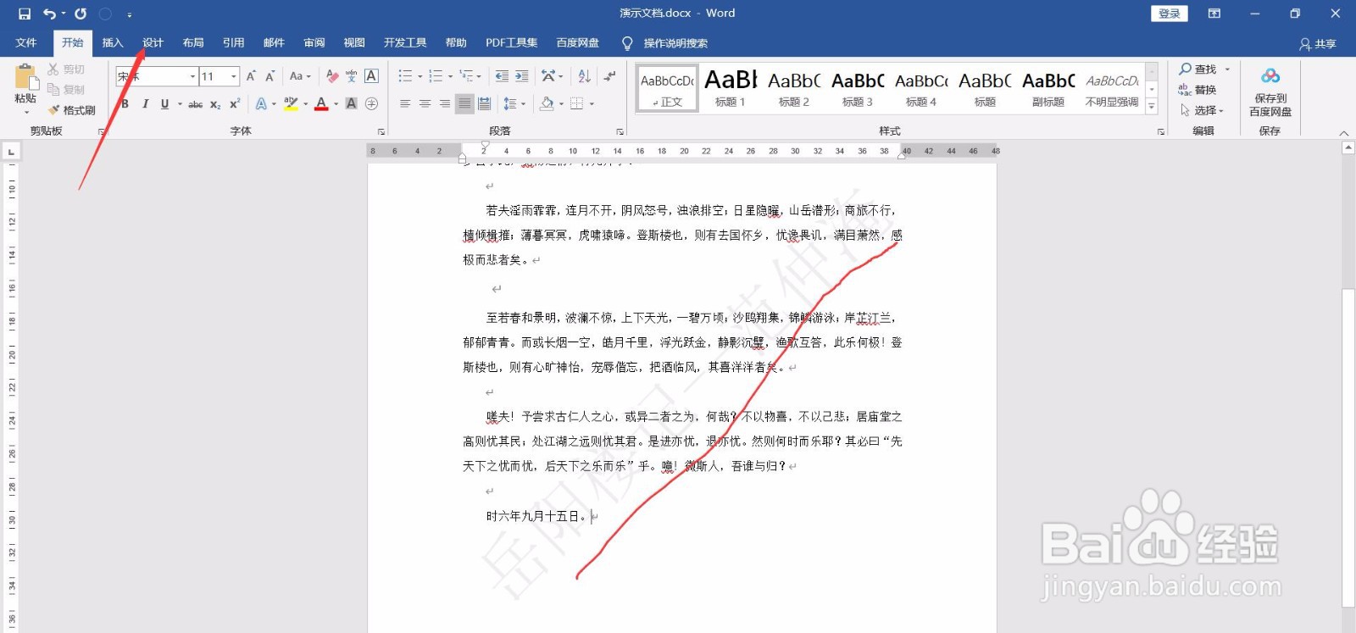Open the phonetic guide (wén) tool

click(352, 76)
